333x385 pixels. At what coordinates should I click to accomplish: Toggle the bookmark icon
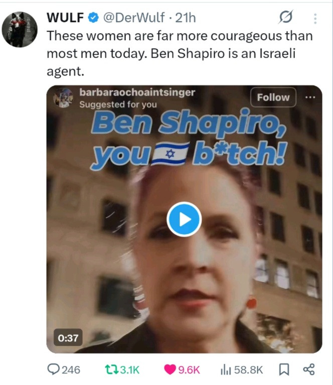point(284,369)
